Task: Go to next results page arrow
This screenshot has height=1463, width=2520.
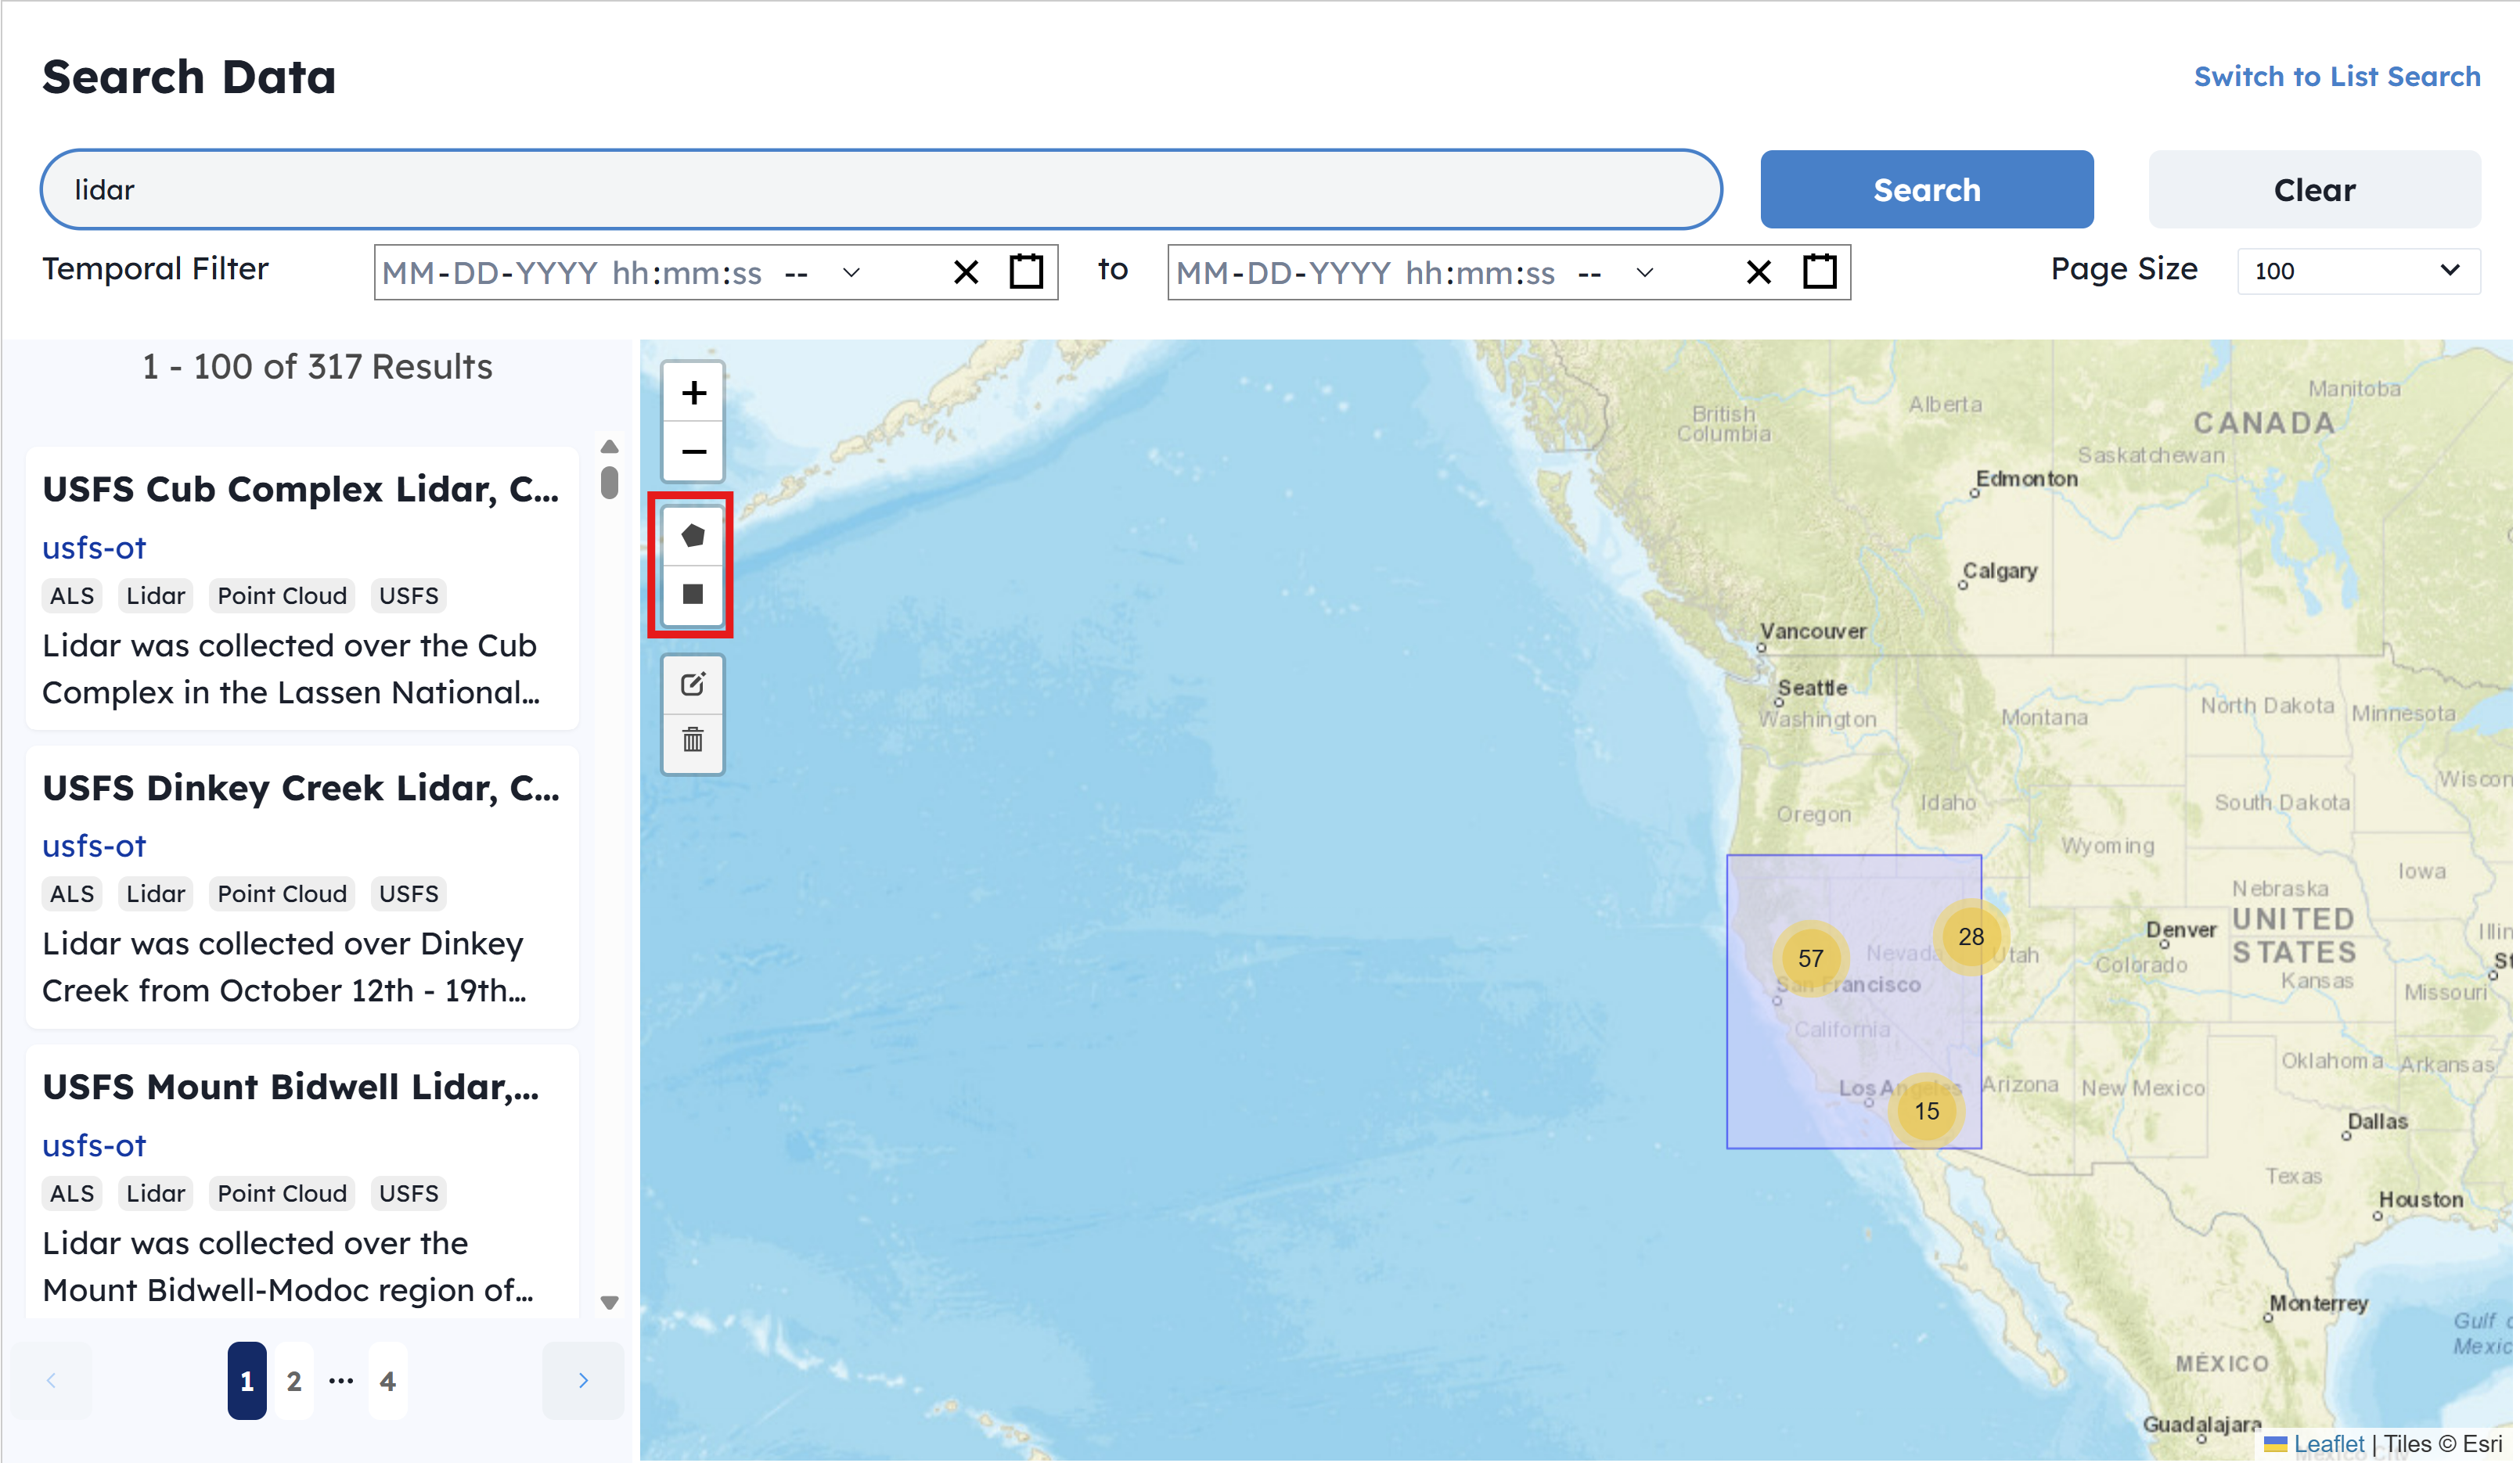Action: (583, 1381)
